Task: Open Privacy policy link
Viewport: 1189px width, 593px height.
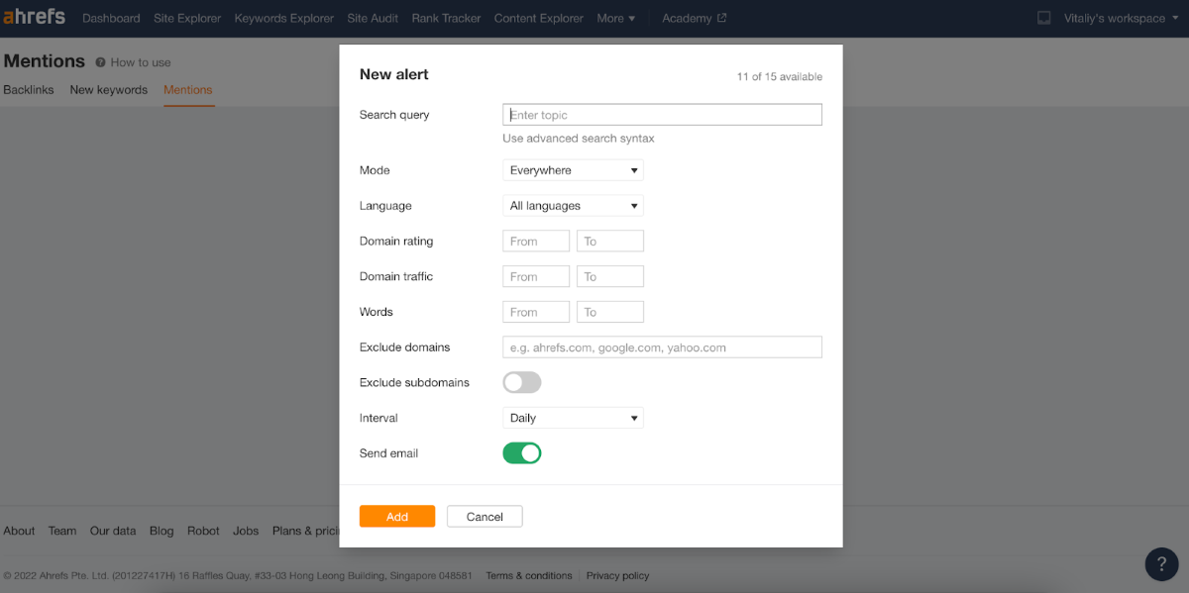Action: click(x=617, y=575)
